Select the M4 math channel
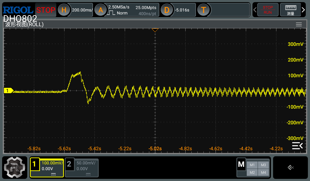This screenshot has width=310, height=181. click(x=263, y=173)
